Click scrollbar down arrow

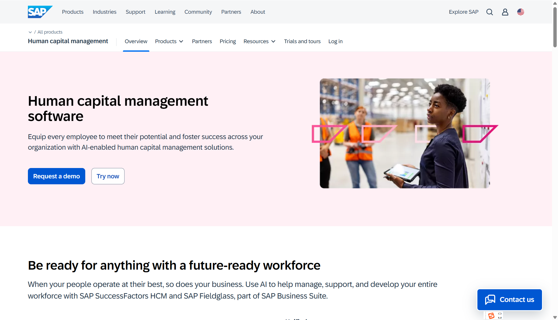point(555,317)
